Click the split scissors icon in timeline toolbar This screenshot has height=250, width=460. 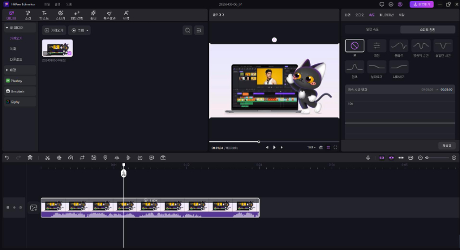pyautogui.click(x=48, y=157)
